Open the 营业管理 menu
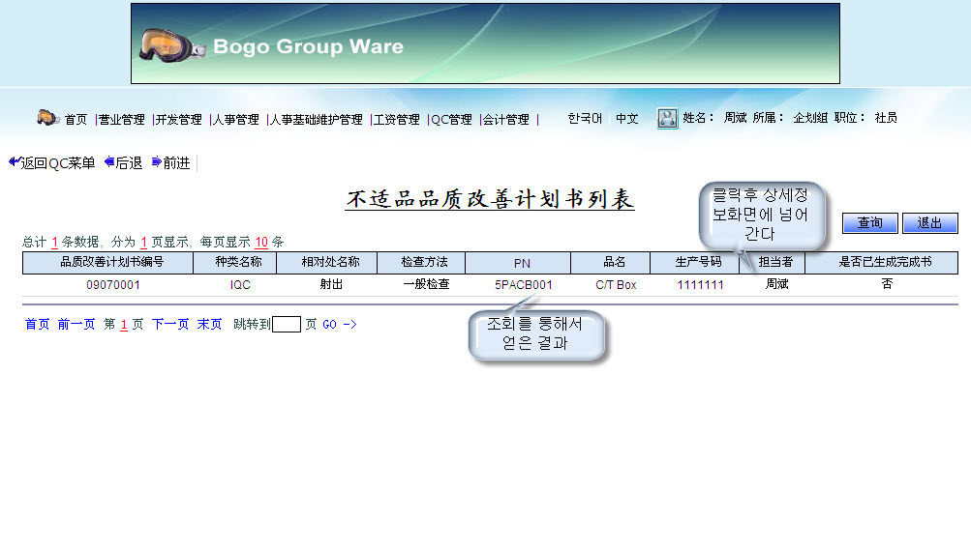 coord(122,120)
